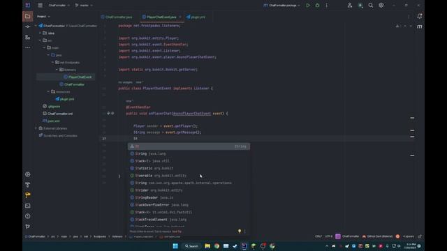Choose String java.lang completion suggestion

(x=189, y=153)
